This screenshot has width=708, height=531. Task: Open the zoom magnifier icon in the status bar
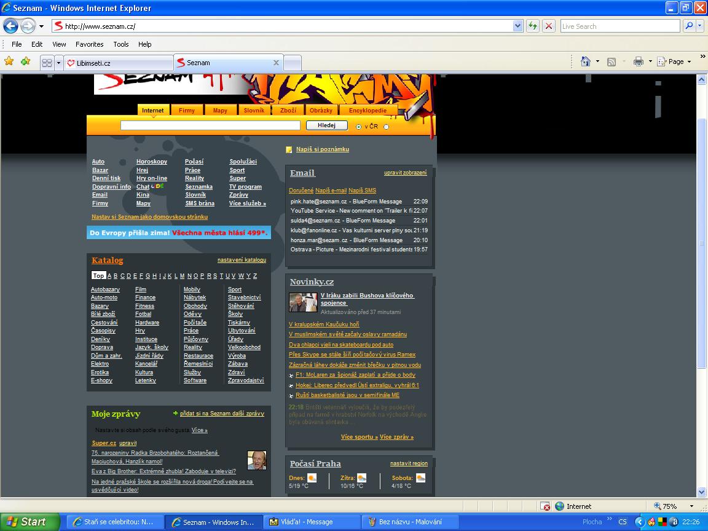click(x=658, y=506)
